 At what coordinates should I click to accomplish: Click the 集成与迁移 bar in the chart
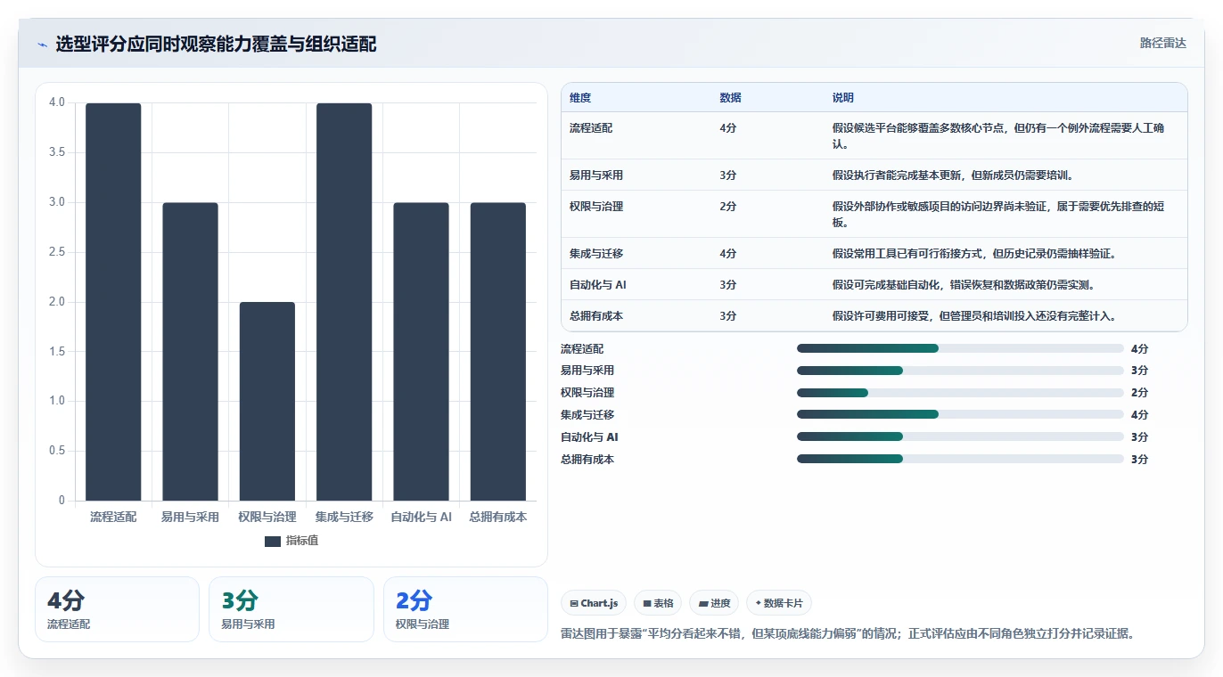pos(344,302)
